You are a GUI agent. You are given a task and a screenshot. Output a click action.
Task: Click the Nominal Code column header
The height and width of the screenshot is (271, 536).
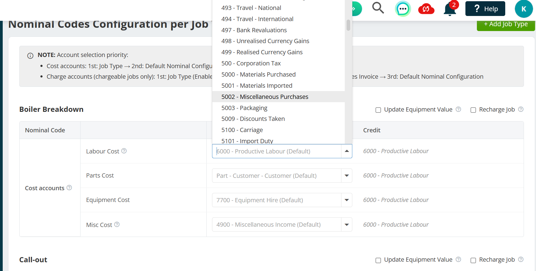45,130
